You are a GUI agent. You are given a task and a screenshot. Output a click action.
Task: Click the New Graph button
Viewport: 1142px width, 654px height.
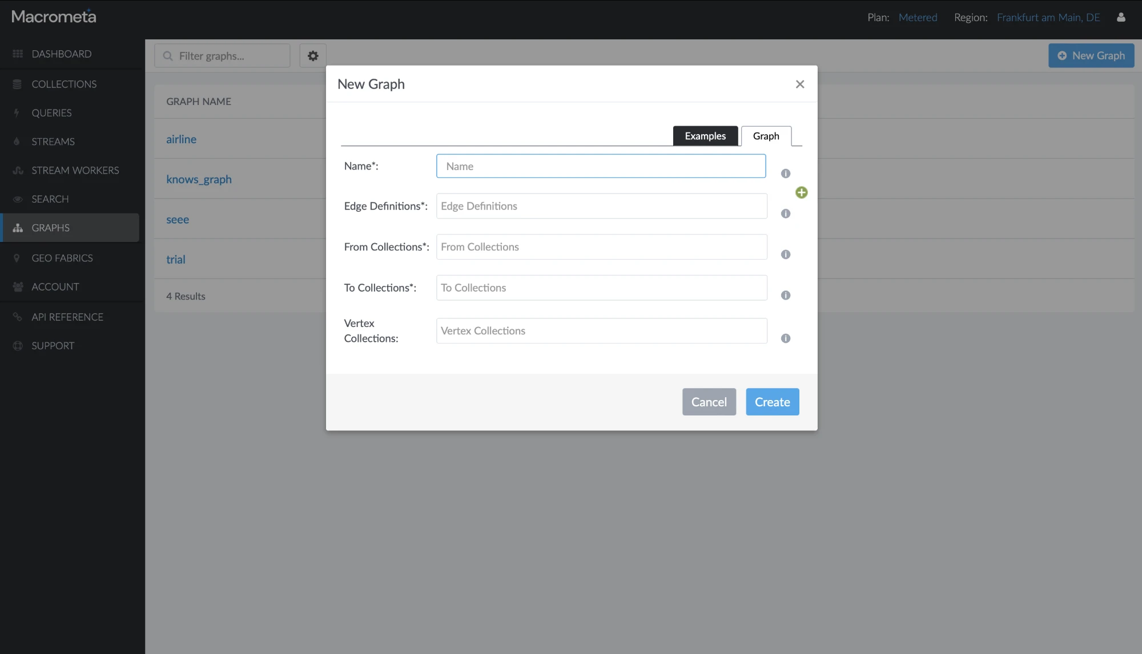tap(1091, 55)
